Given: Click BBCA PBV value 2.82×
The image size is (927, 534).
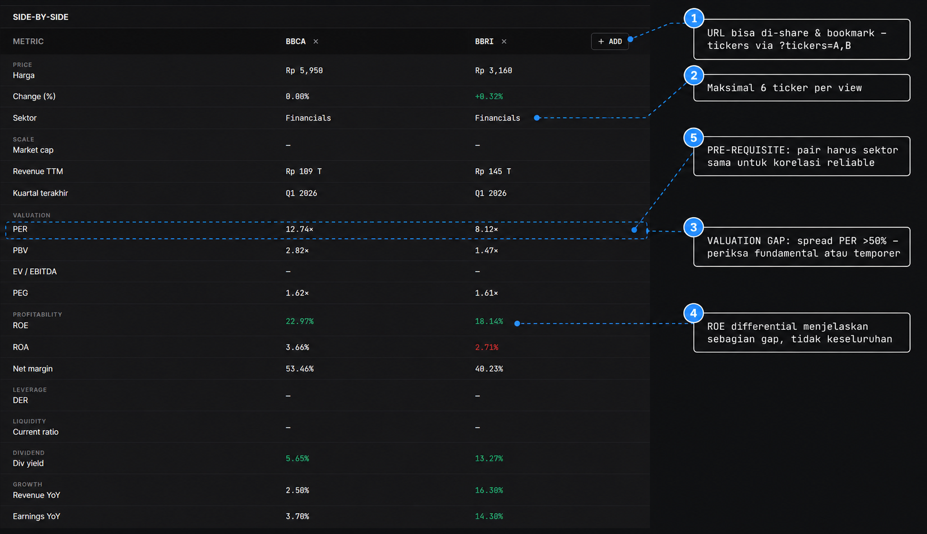Looking at the screenshot, I should click(x=297, y=251).
